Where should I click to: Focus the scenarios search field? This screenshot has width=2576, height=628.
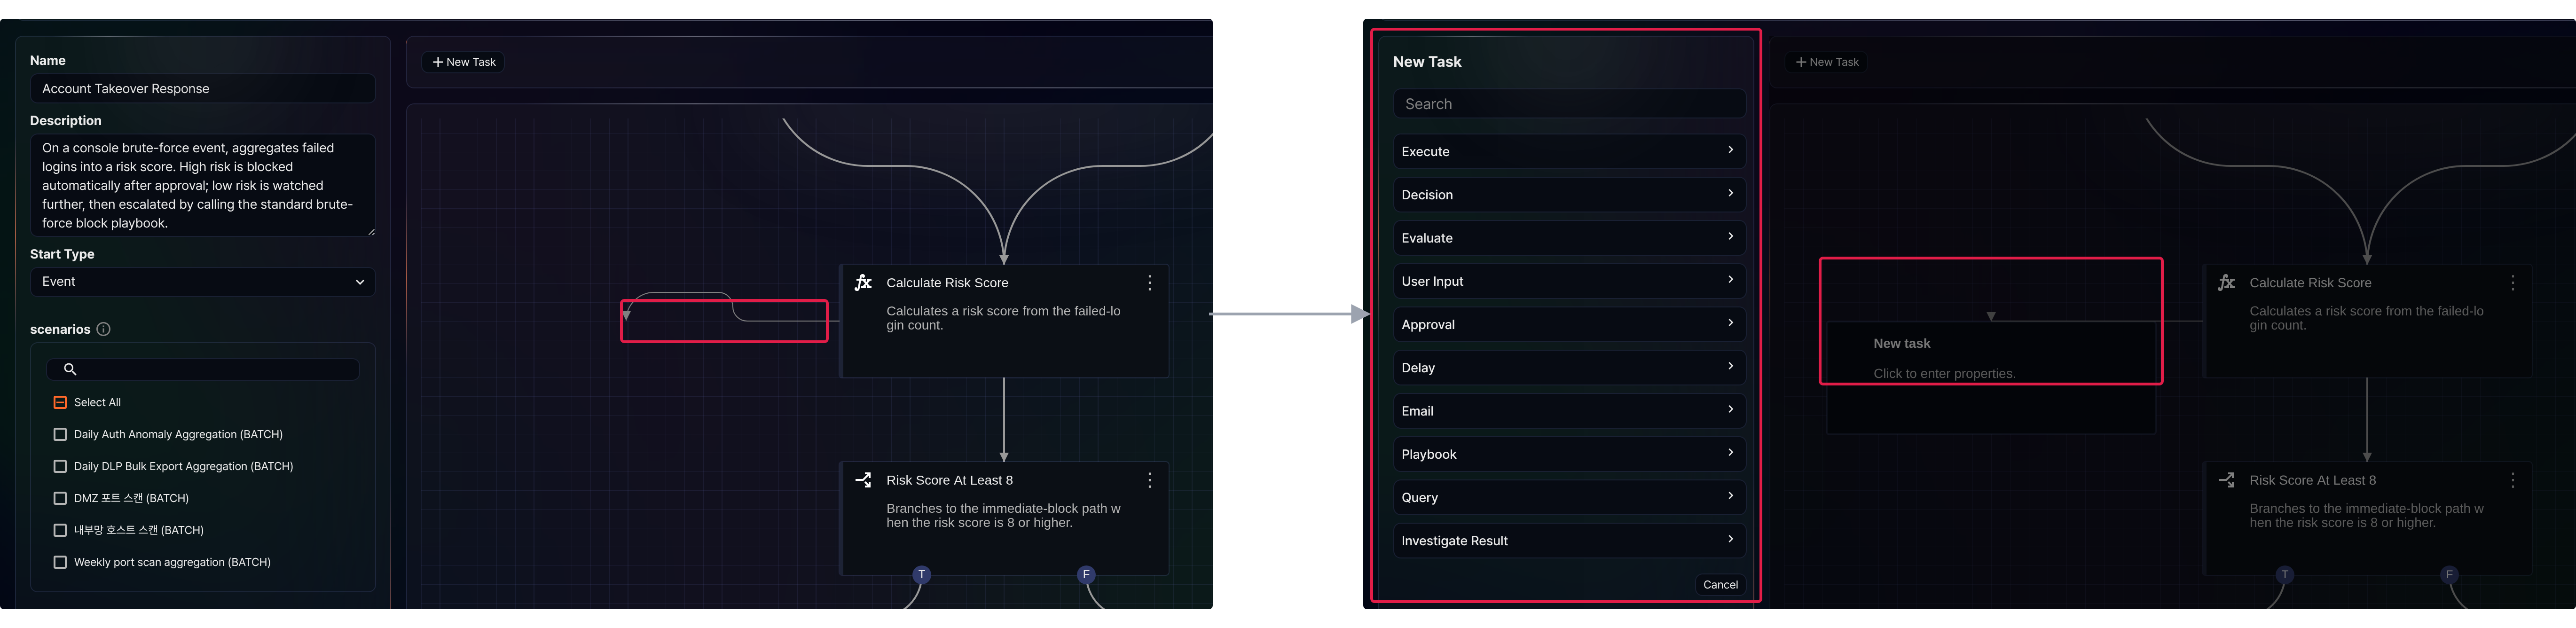coord(203,369)
